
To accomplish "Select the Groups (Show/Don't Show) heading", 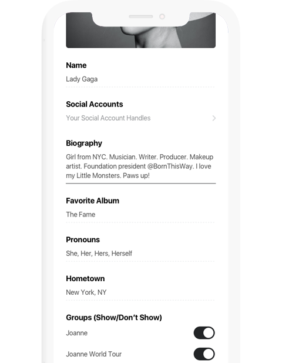I will pyautogui.click(x=114, y=317).
